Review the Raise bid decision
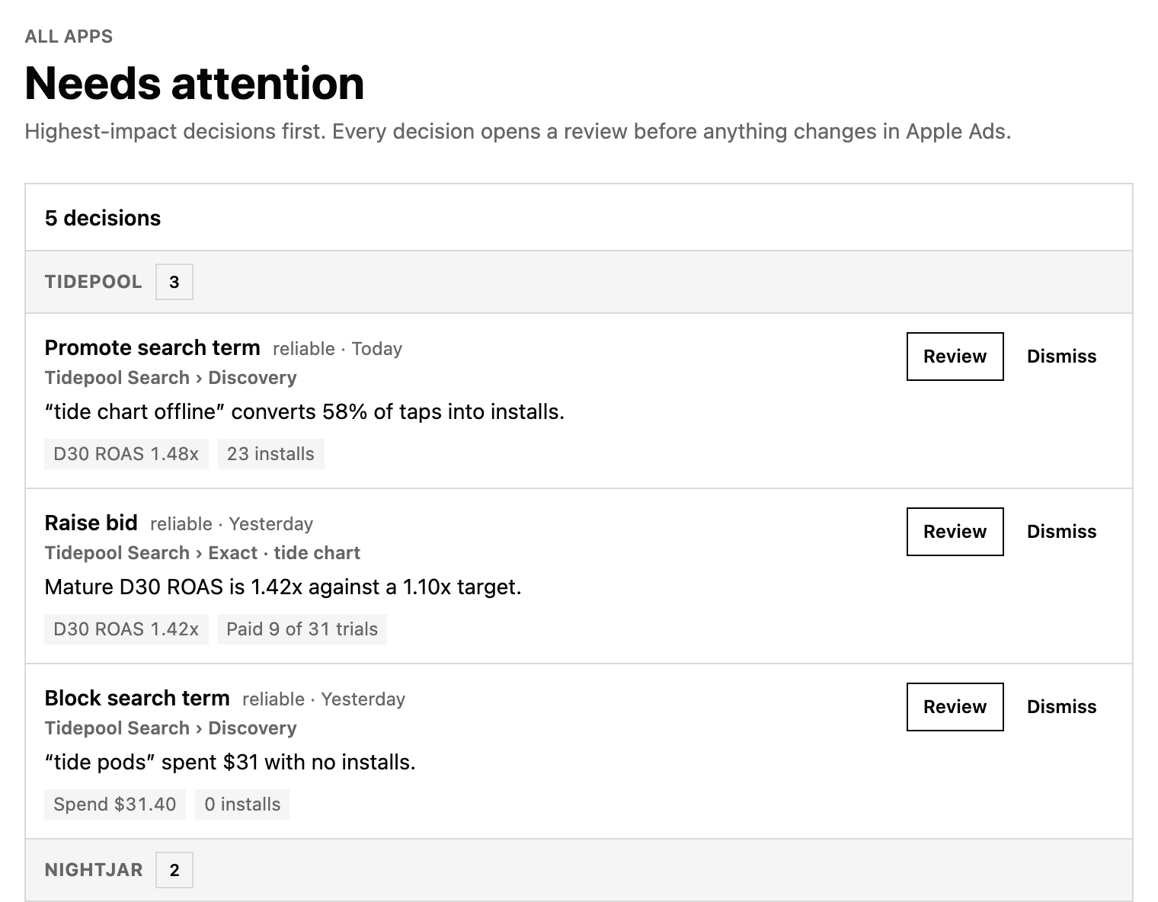 coord(955,532)
